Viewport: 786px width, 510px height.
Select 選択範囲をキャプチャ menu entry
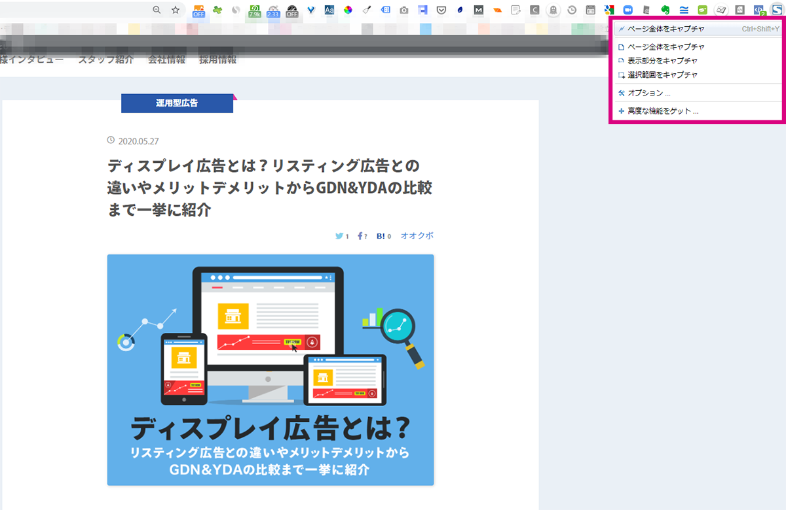[x=698, y=75]
